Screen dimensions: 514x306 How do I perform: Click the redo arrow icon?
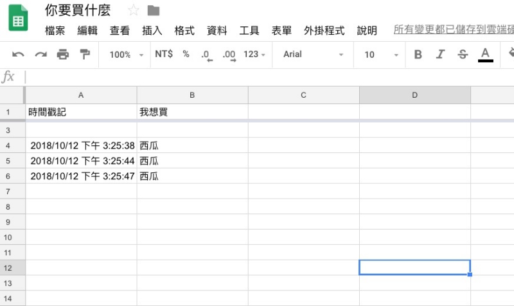point(40,55)
